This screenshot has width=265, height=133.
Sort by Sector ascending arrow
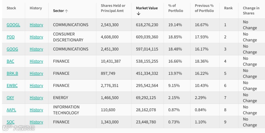[66, 11]
